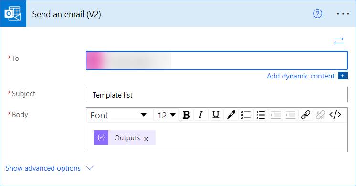Toggle italic formatting

200,115
